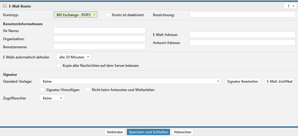The height and width of the screenshot is (136, 298).
Task: Open the Kontotyp MS Exchange - POP3 dropdown
Action: click(x=75, y=15)
